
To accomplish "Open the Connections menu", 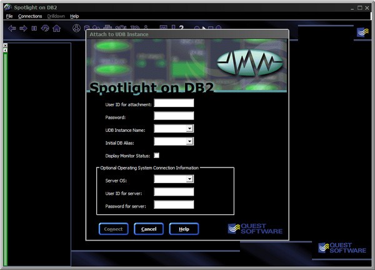I will click(x=30, y=16).
